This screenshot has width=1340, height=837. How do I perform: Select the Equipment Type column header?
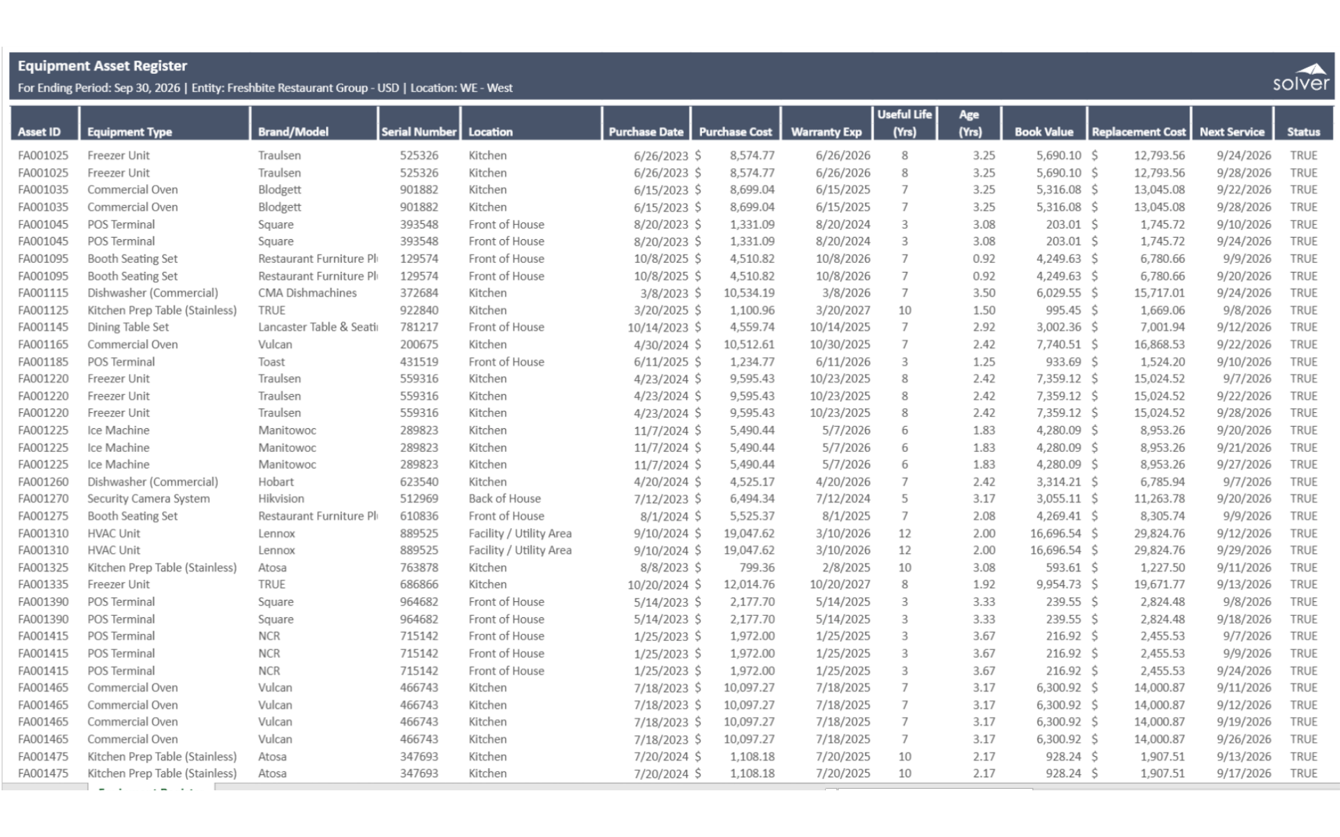130,132
